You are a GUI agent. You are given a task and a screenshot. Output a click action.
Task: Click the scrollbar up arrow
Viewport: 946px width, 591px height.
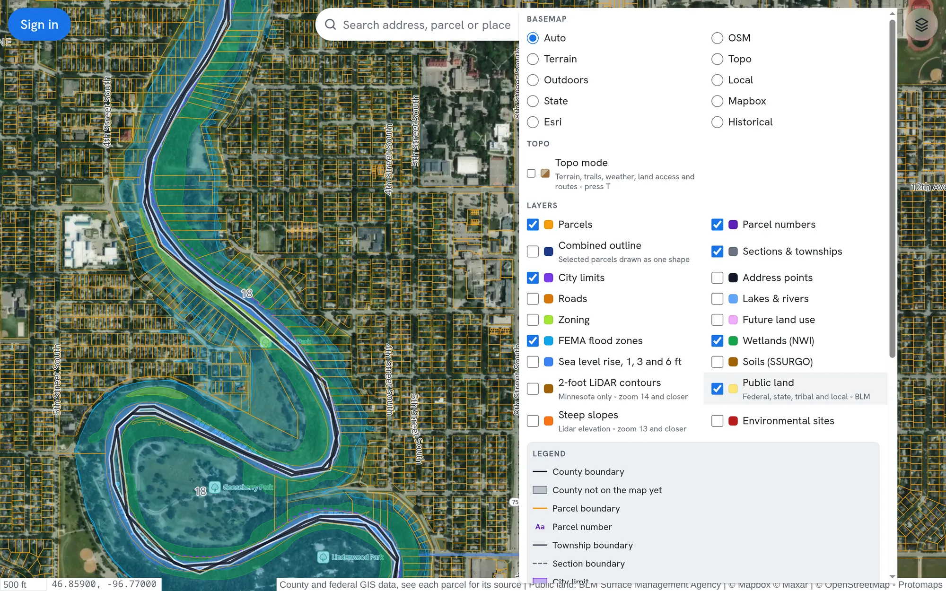tap(892, 14)
